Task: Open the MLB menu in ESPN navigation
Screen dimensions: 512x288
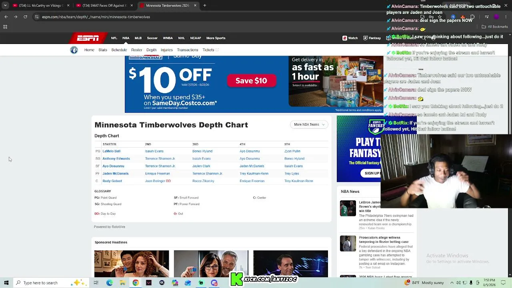Action: pos(138,38)
